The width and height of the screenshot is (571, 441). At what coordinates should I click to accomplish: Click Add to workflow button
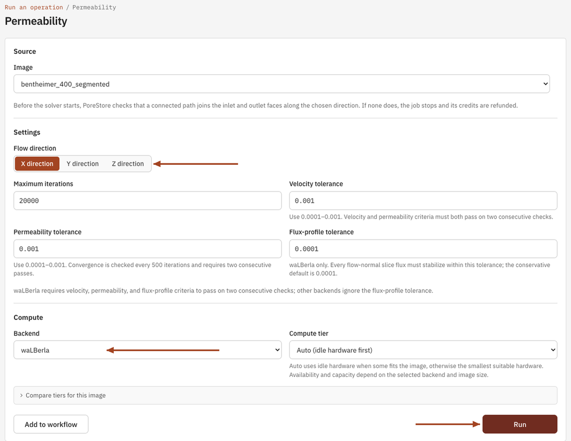click(51, 424)
